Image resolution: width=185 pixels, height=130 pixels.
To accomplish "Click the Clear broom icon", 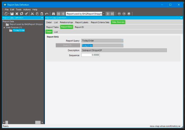I will (27, 14).
